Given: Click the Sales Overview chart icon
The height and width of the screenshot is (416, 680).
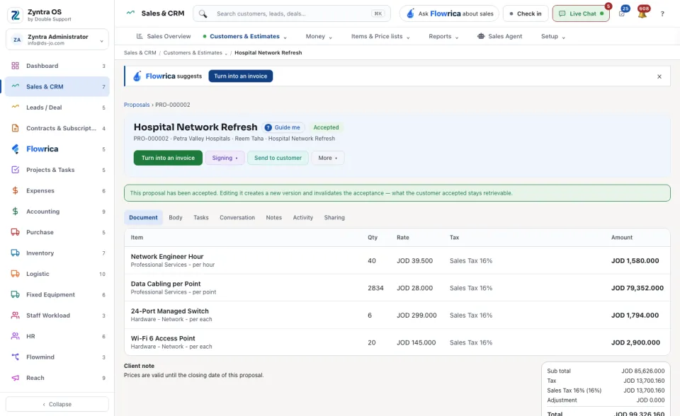Looking at the screenshot, I should (x=140, y=36).
